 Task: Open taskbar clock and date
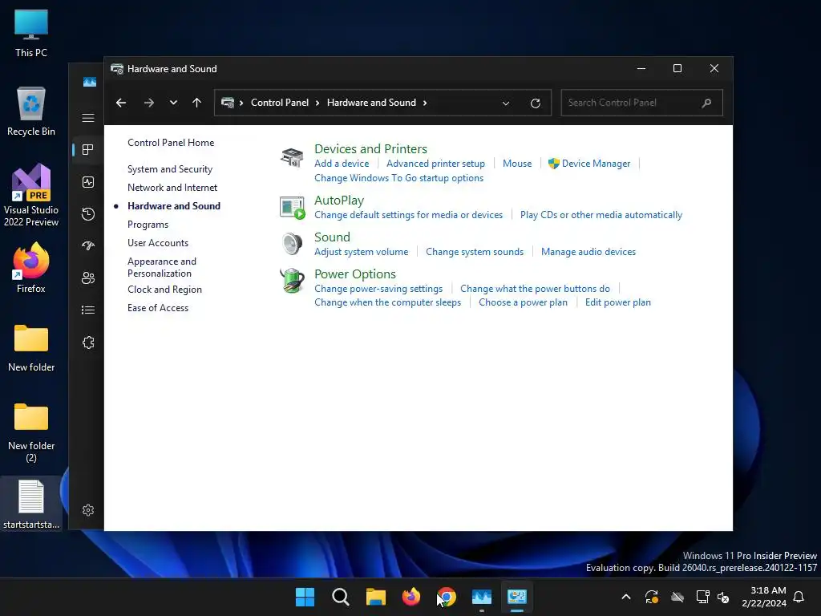[764, 597]
